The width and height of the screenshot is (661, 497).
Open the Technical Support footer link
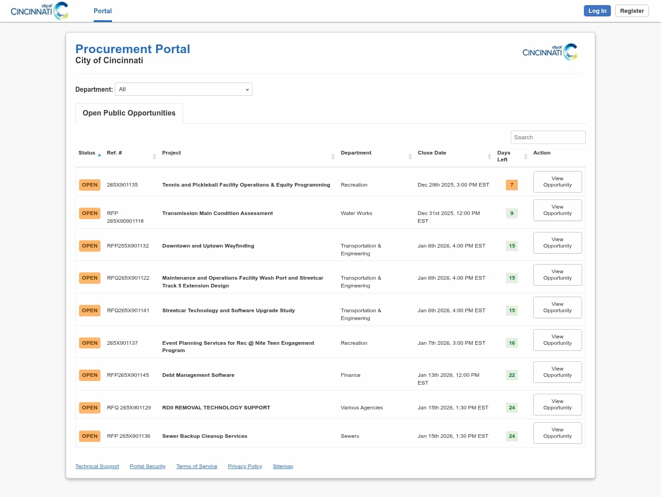pyautogui.click(x=97, y=466)
